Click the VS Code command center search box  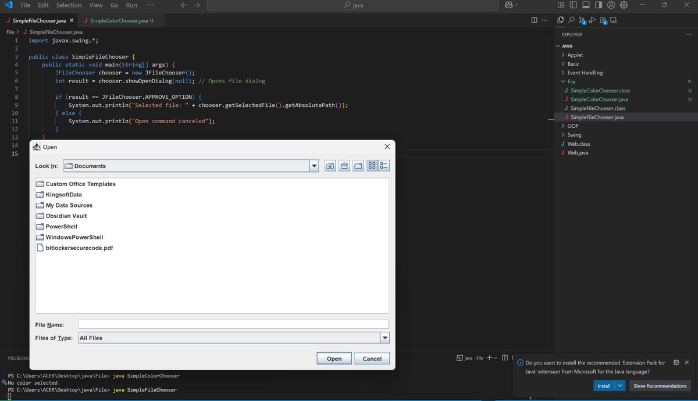click(352, 5)
